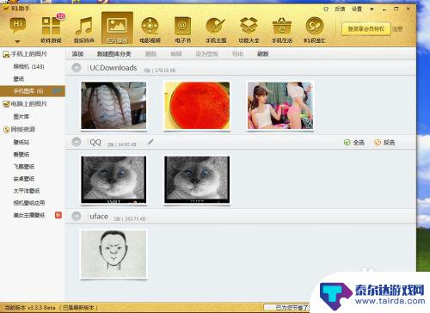Click the version text in the status bar
Screen dimensions: 430x313
tap(52, 308)
